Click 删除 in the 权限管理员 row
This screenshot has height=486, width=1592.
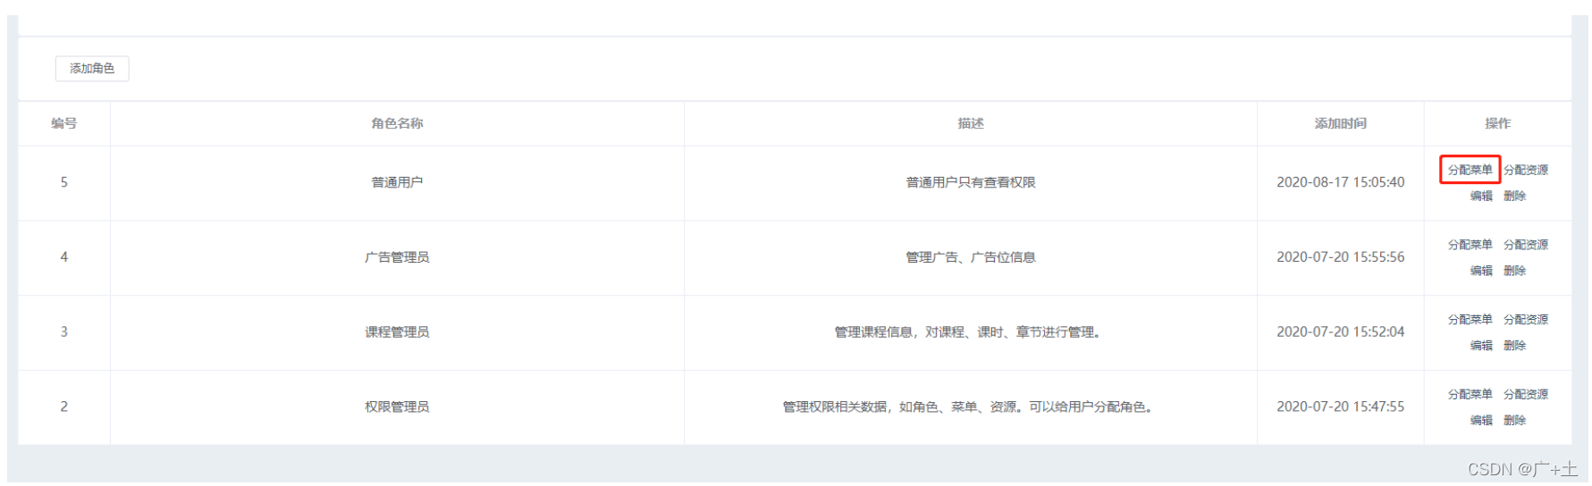click(1514, 421)
